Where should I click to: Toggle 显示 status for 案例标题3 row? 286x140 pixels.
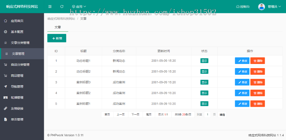tap(204, 82)
